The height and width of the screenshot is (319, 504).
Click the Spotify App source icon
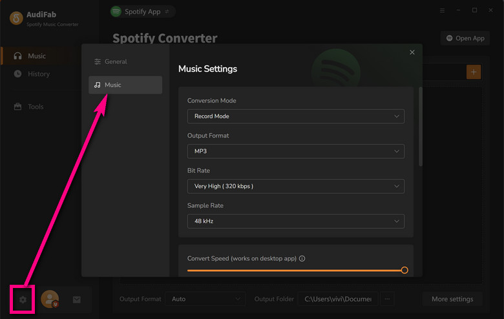[x=116, y=12]
